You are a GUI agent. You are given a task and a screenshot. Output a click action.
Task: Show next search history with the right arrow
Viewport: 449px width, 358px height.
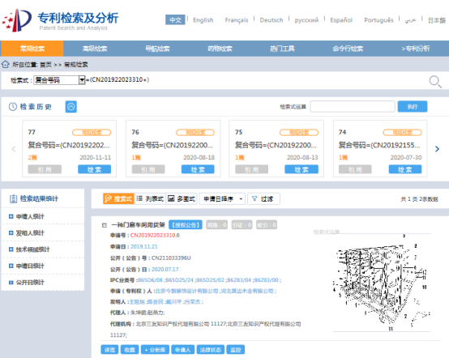pyautogui.click(x=437, y=149)
